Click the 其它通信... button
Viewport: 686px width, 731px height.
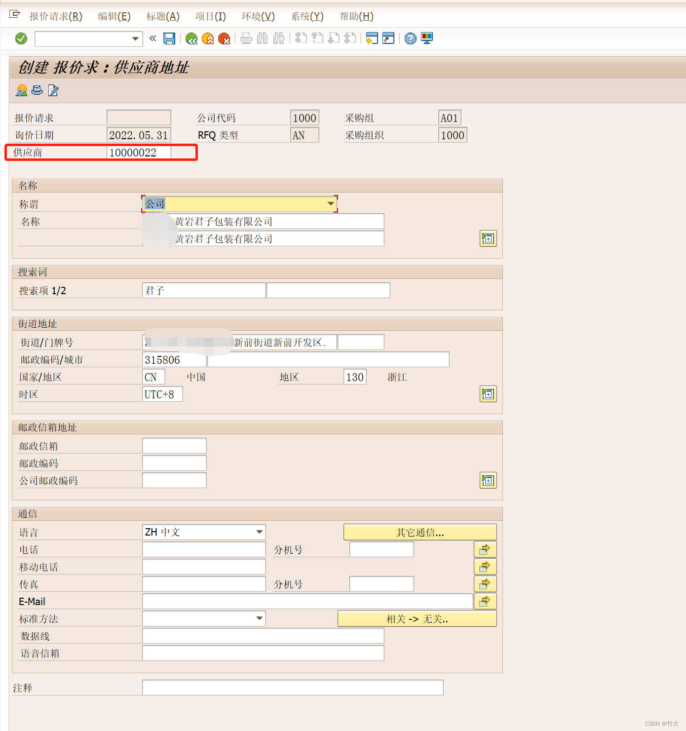tap(420, 532)
